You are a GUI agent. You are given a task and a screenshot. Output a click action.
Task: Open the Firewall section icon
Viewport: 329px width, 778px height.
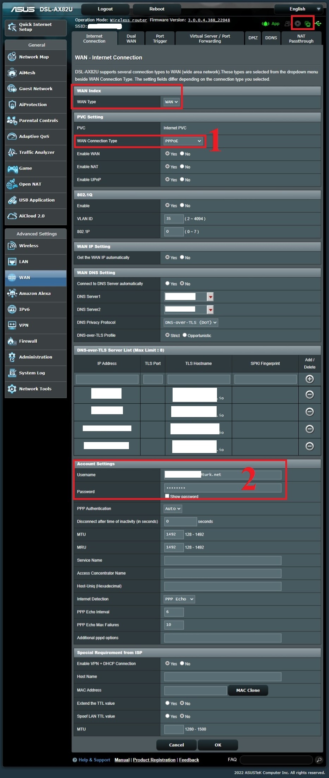[12, 341]
